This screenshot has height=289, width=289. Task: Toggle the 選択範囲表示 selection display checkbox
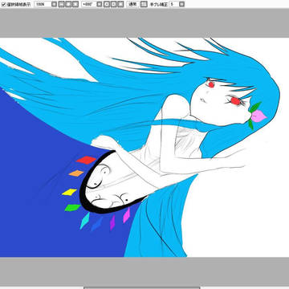coord(3,4)
